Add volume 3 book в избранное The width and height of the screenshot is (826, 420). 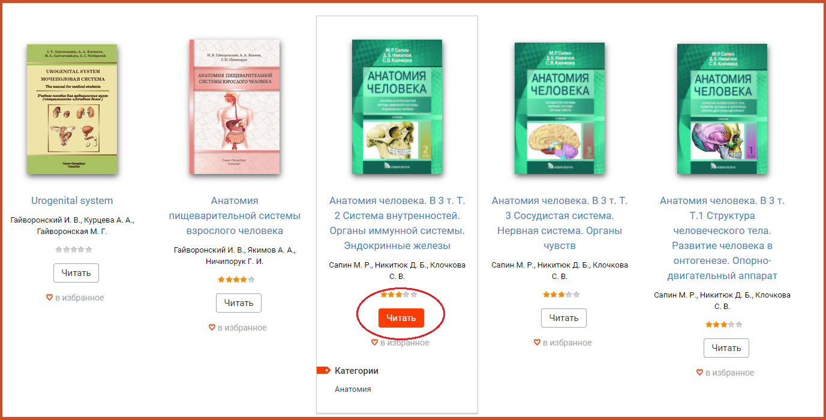(x=563, y=343)
